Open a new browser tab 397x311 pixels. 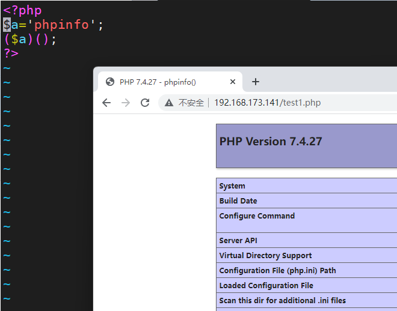coord(255,82)
